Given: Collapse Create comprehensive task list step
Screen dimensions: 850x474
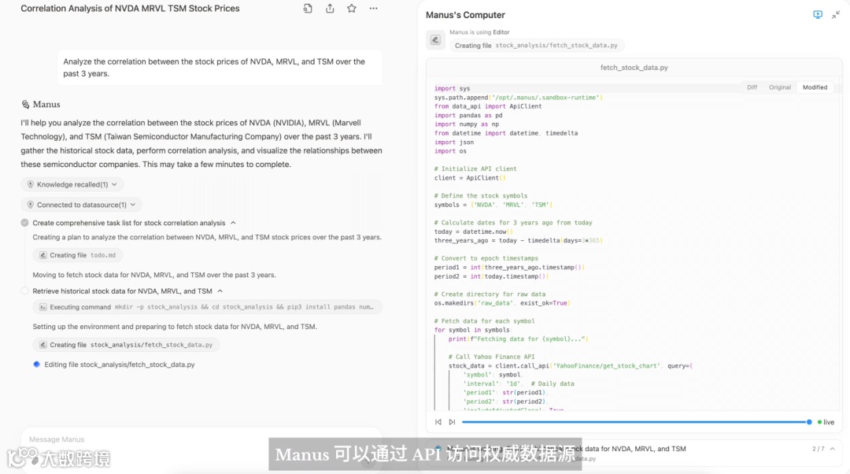Looking at the screenshot, I should (233, 223).
